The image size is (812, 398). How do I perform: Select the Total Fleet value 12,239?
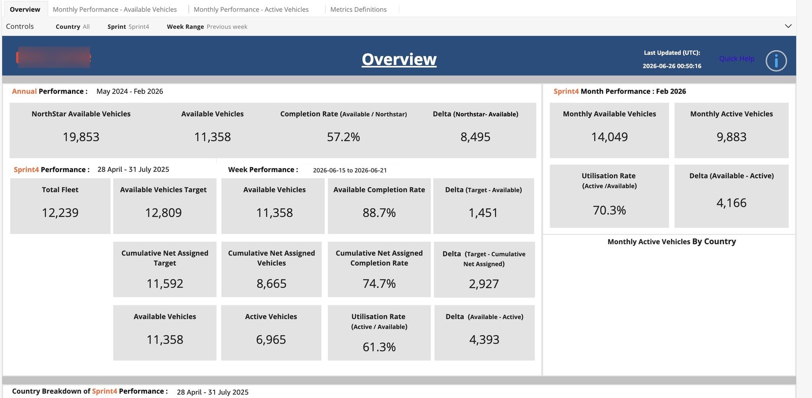click(60, 213)
